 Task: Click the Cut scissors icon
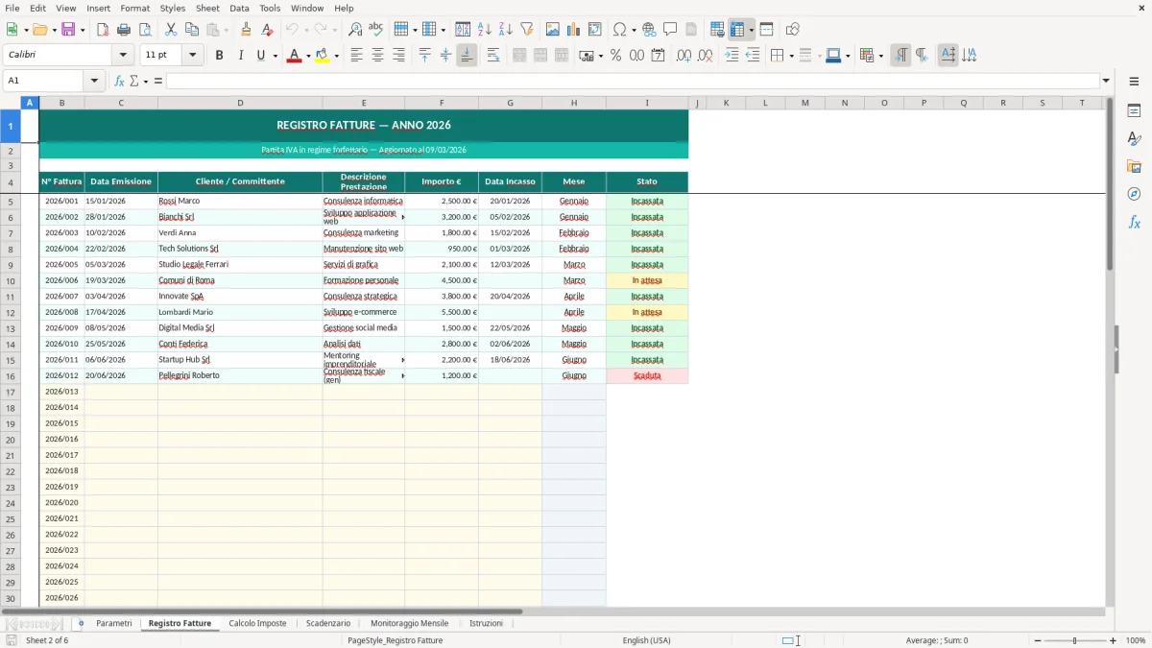171,30
